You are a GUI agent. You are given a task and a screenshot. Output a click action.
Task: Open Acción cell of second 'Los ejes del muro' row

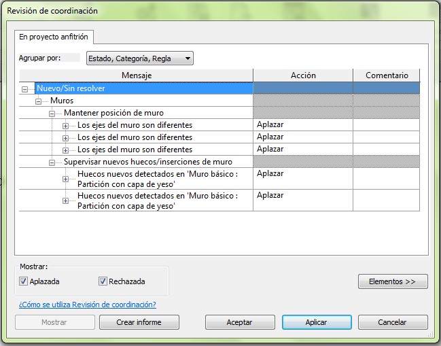coord(302,137)
